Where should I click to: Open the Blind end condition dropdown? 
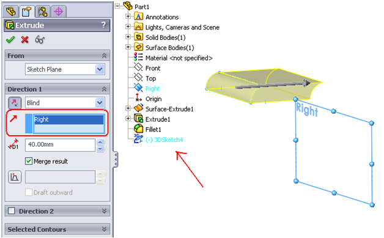100,103
